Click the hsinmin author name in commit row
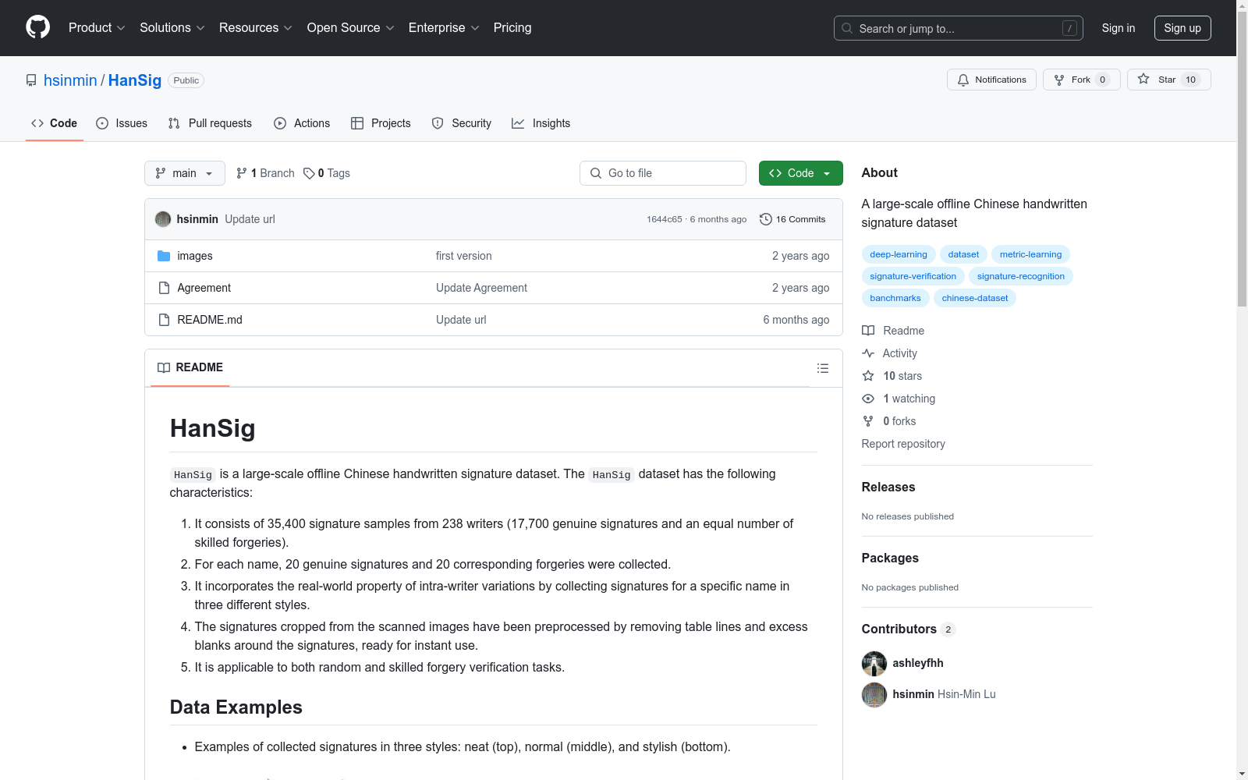 (197, 219)
